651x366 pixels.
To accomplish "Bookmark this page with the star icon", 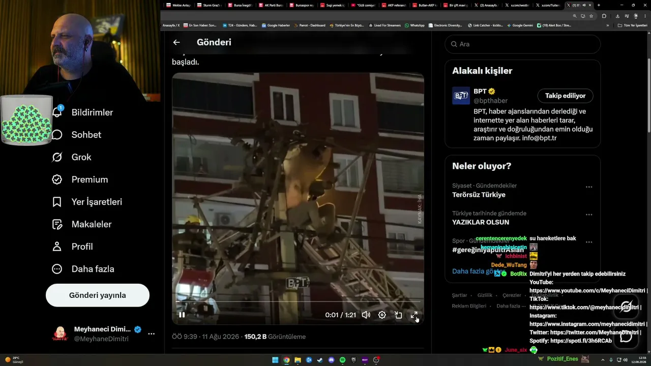I will click(591, 16).
